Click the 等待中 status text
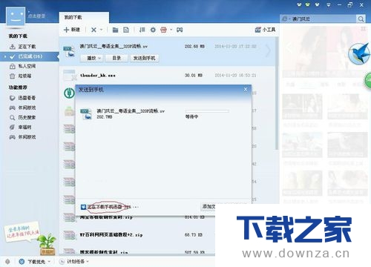The height and width of the screenshot is (267, 371). point(191,116)
